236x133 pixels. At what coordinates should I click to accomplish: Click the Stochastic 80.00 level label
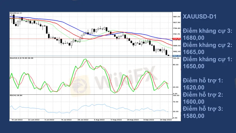pyautogui.click(x=176, y=65)
